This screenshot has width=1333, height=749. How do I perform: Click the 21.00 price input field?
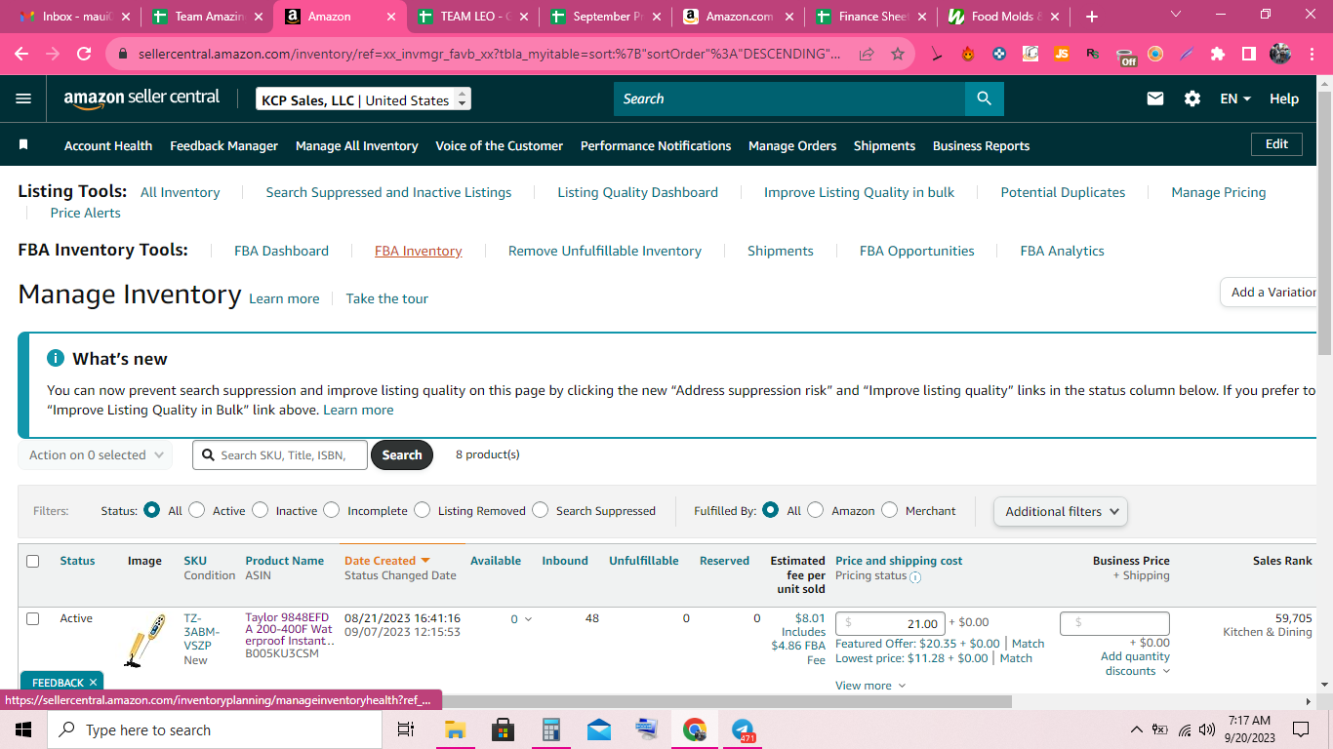click(890, 624)
